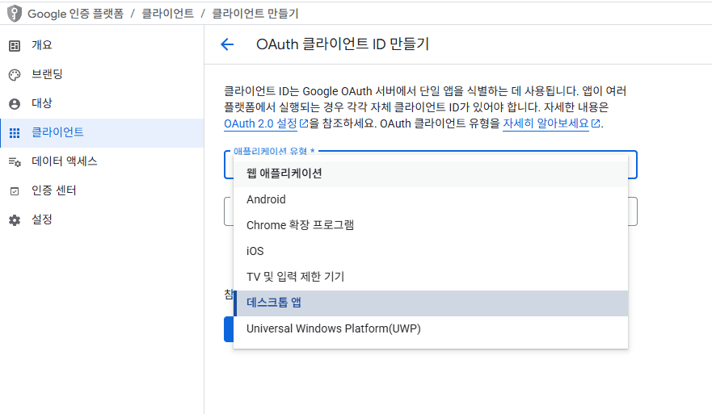The image size is (712, 414).
Task: Choose Android application type
Action: point(431,199)
